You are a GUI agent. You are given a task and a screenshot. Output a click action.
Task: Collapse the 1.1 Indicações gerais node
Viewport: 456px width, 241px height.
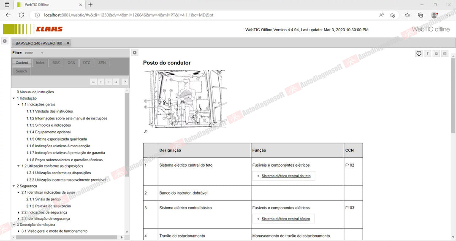[x=18, y=104]
